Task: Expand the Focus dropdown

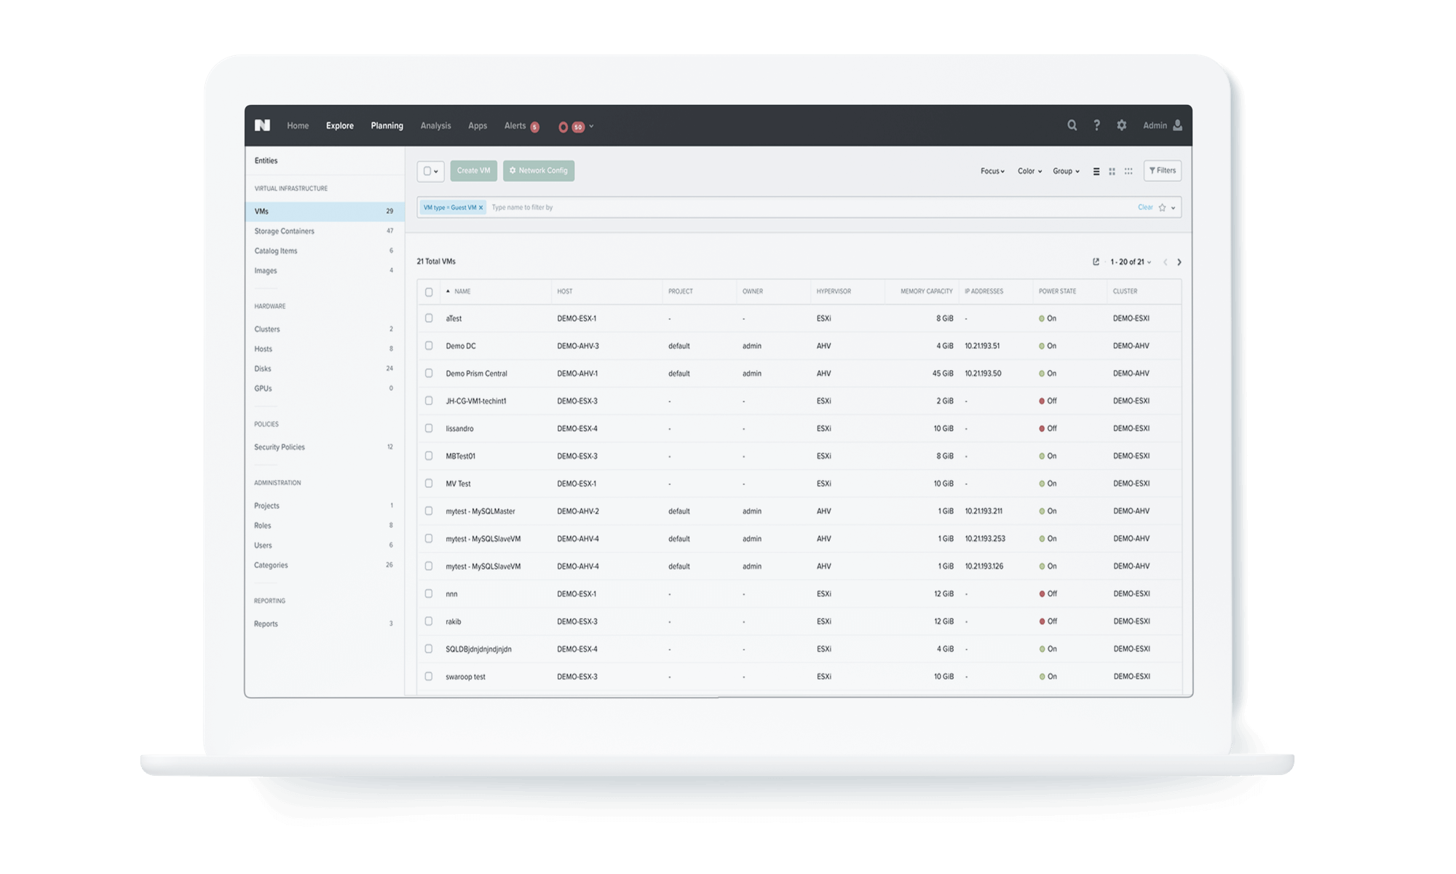Action: [x=992, y=171]
